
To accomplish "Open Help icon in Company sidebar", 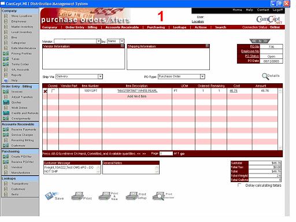I will click(6, 80).
